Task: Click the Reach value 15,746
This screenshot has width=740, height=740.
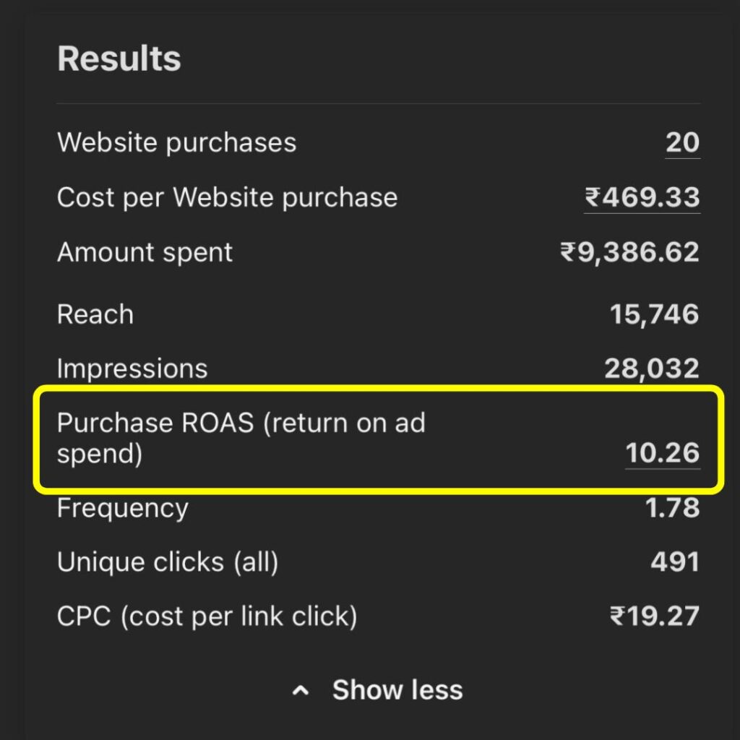Action: click(x=654, y=314)
